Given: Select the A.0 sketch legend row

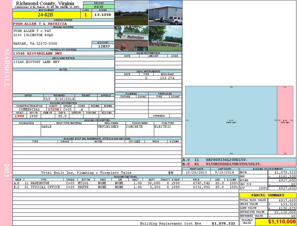Looking at the screenshot, I should point(239,160).
